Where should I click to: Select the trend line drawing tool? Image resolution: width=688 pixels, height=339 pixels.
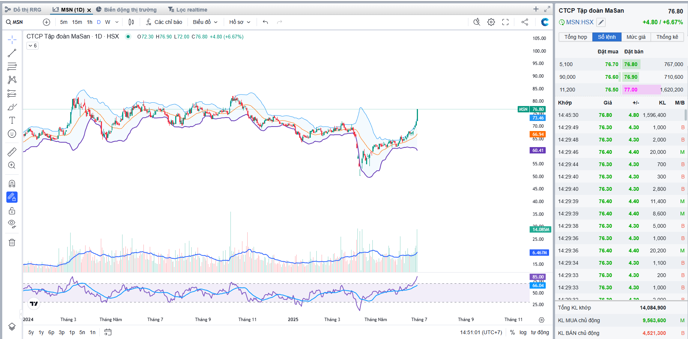point(12,53)
